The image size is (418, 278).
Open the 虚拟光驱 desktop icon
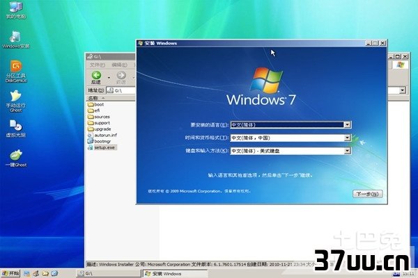(16, 129)
